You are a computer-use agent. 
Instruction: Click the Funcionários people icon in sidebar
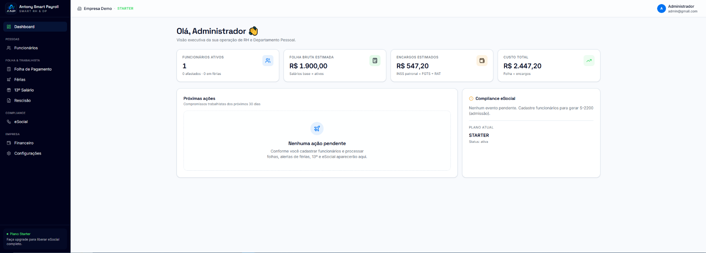point(9,48)
